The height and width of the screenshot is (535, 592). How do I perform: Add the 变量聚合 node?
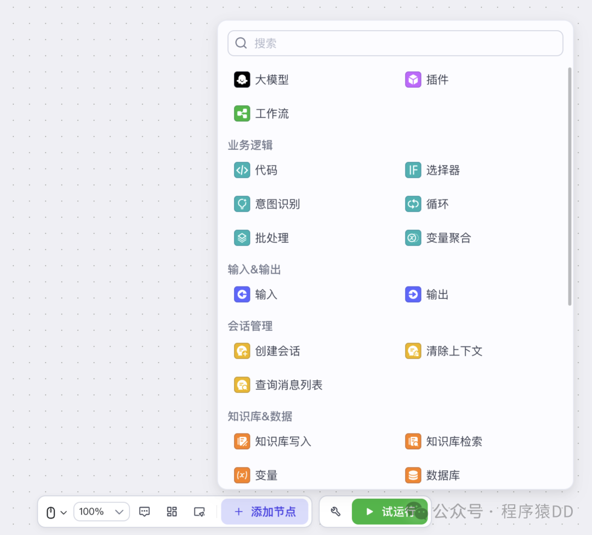point(438,238)
